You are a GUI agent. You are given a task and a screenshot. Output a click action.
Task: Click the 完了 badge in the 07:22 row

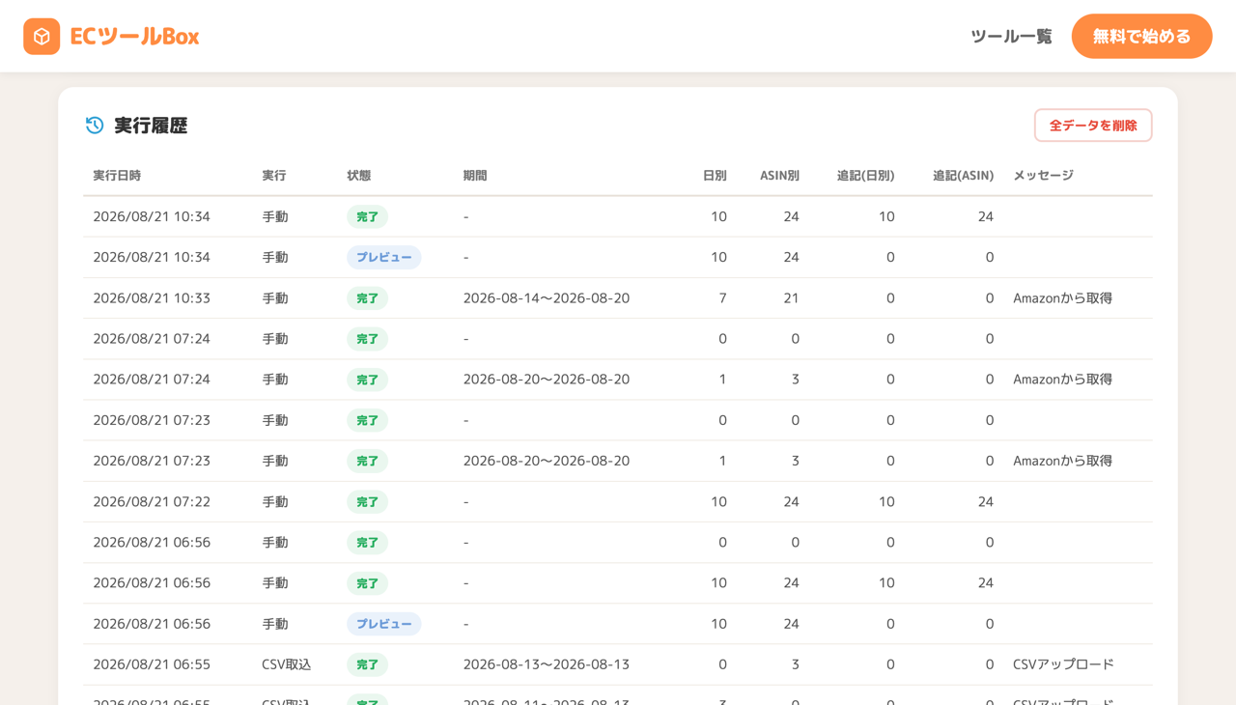pos(367,502)
